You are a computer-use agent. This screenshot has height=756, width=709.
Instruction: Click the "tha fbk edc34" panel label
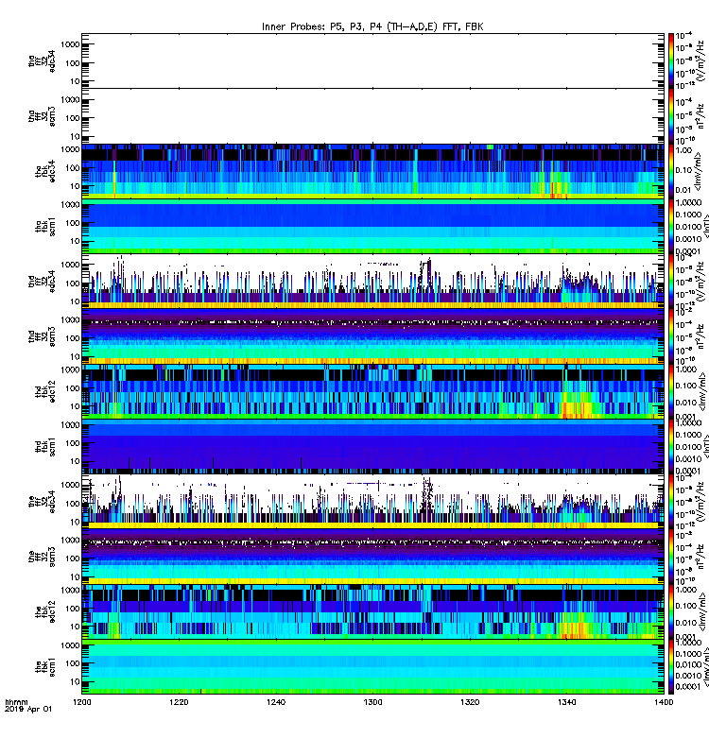coord(45,172)
